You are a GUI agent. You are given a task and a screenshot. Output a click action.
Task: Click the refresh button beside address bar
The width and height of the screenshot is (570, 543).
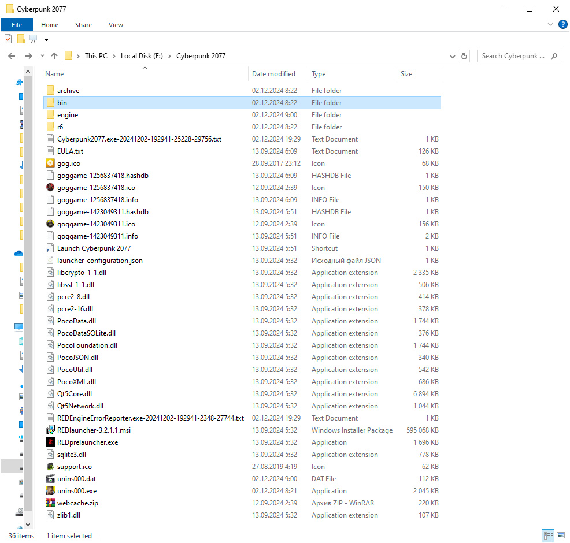coord(464,56)
